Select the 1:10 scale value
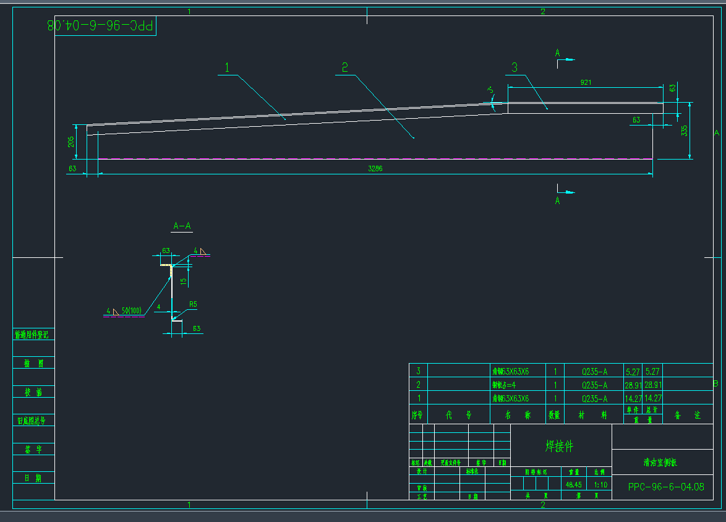 tap(600, 485)
